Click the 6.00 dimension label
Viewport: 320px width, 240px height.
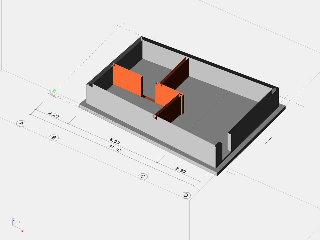(x=115, y=142)
